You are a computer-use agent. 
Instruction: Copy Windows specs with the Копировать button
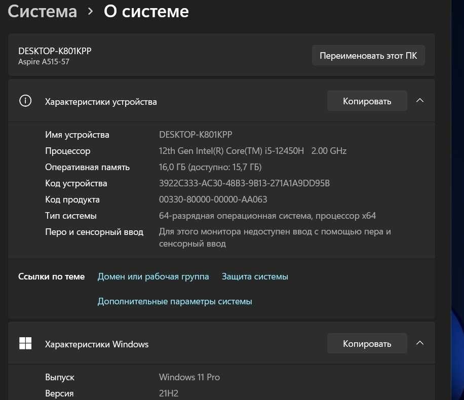367,343
